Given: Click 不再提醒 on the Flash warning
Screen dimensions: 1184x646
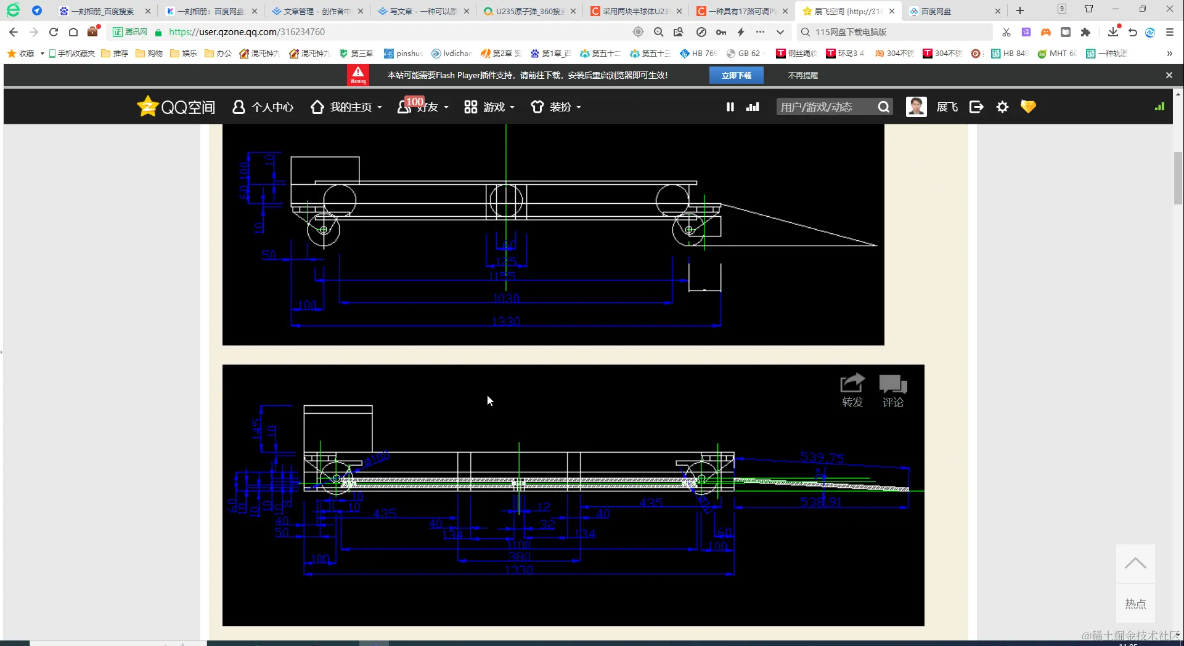Looking at the screenshot, I should tap(803, 75).
